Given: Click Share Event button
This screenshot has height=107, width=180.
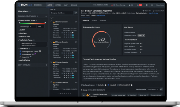Looking at the screenshot, I should tap(132, 95).
